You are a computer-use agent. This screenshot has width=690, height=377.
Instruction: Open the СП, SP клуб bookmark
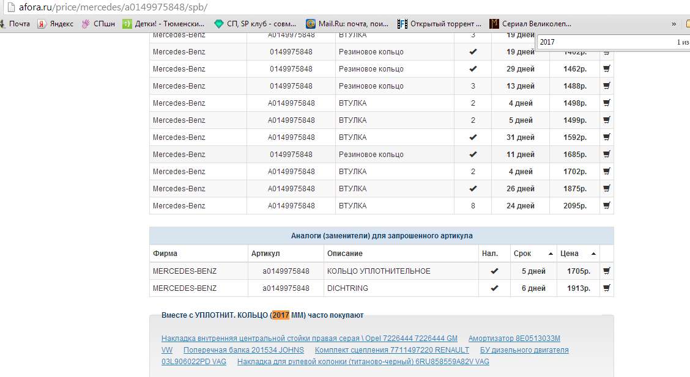click(x=255, y=24)
